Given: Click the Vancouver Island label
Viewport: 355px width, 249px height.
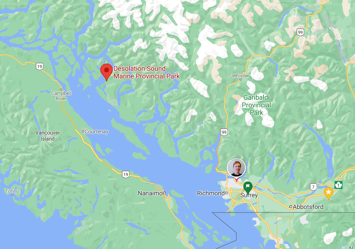Looking at the screenshot, I should (47, 136).
